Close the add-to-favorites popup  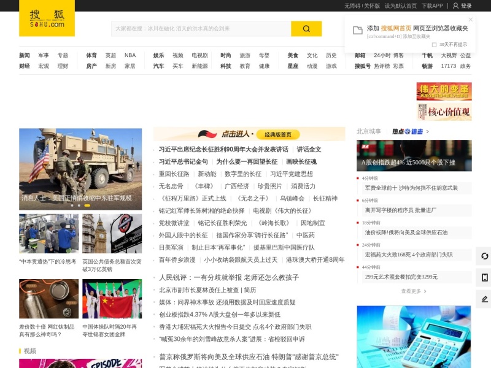pos(470,20)
